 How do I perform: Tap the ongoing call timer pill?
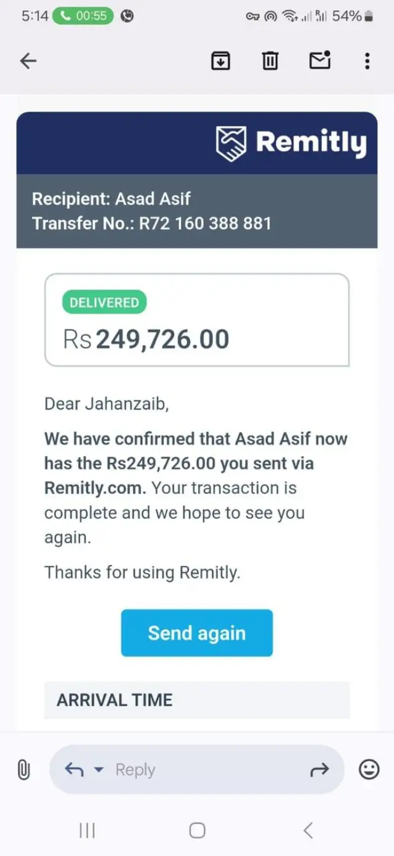click(x=82, y=16)
